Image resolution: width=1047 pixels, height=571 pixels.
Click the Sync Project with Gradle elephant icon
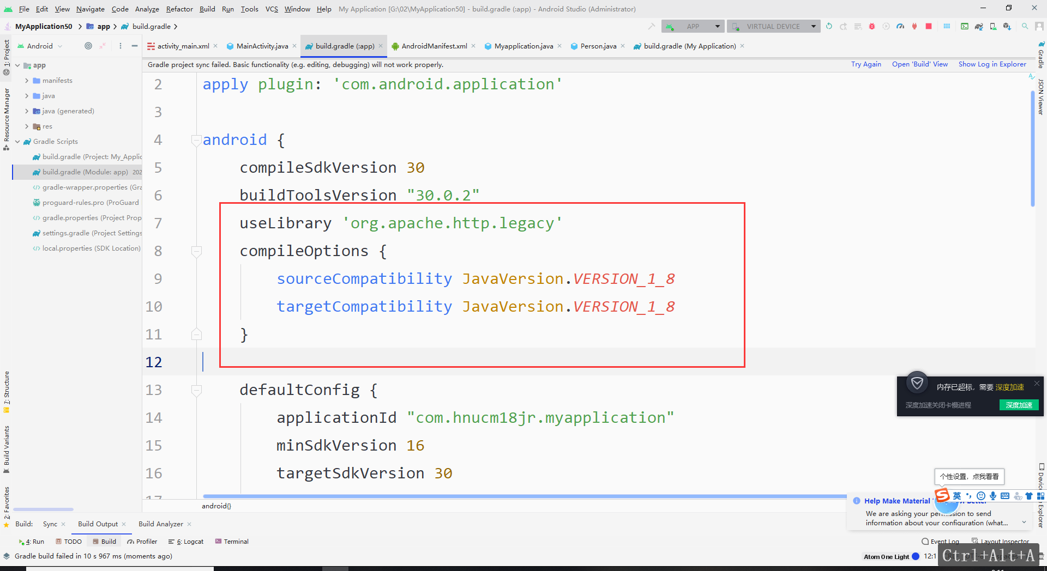tap(979, 26)
